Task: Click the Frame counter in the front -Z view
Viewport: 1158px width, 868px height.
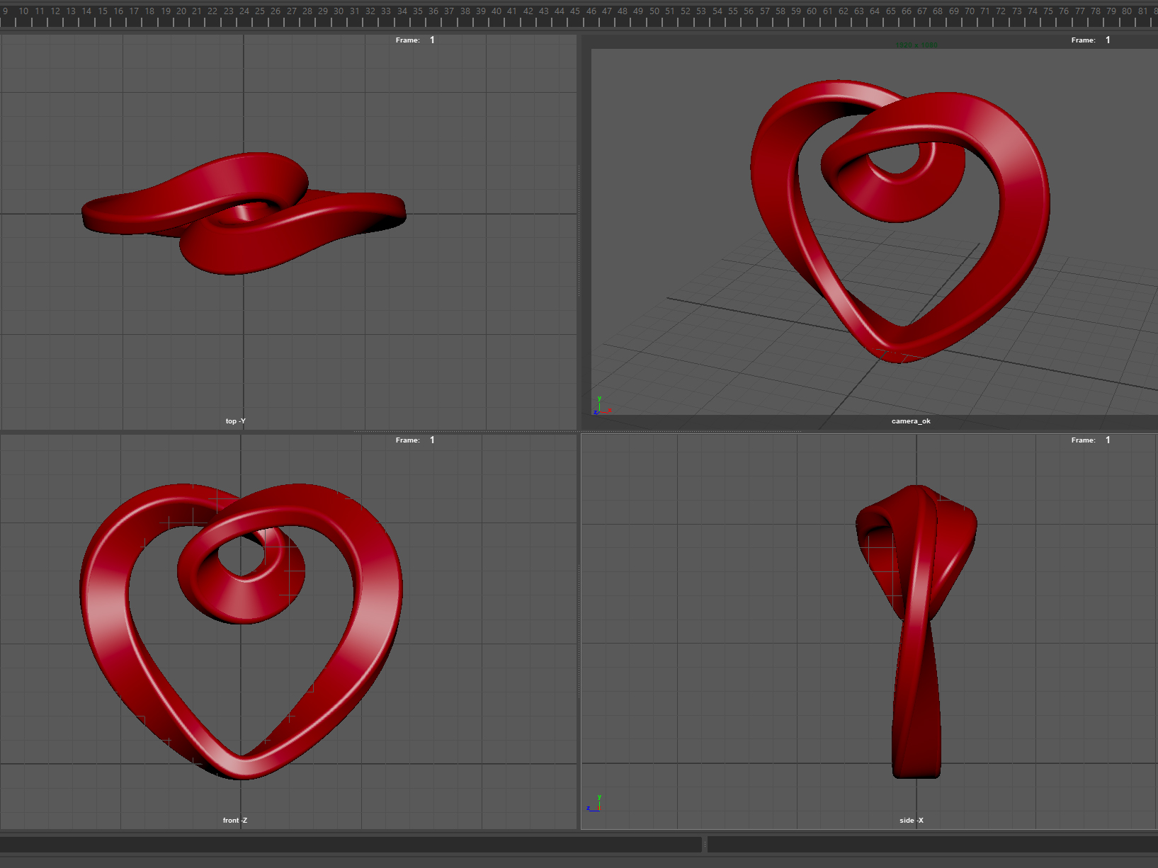Action: click(x=415, y=440)
